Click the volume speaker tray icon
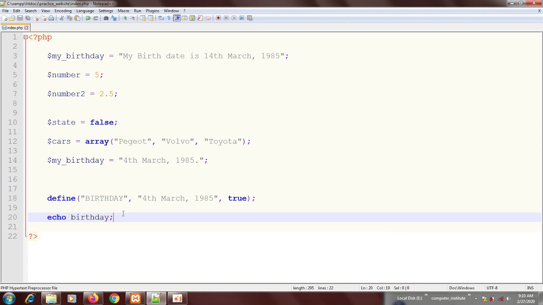Image resolution: width=543 pixels, height=305 pixels. [x=509, y=299]
